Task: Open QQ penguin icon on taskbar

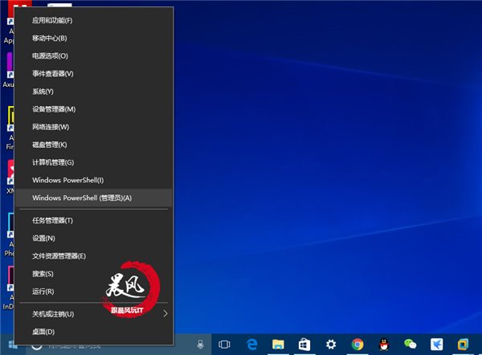Action: click(x=384, y=345)
